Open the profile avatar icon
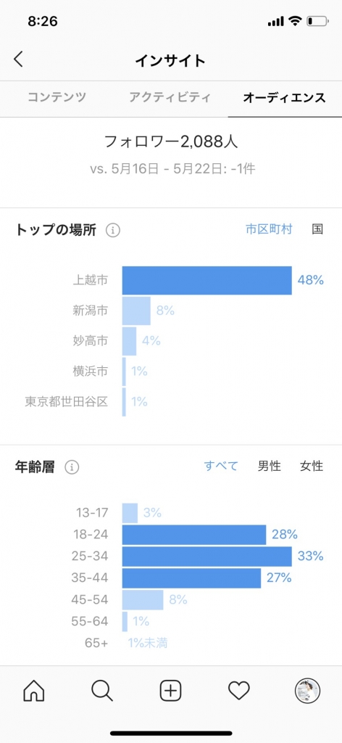This screenshot has height=743, width=342. pyautogui.click(x=307, y=691)
